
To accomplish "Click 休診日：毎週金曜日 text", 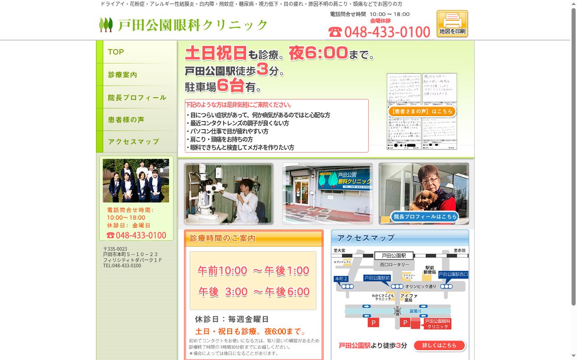I will [x=232, y=319].
